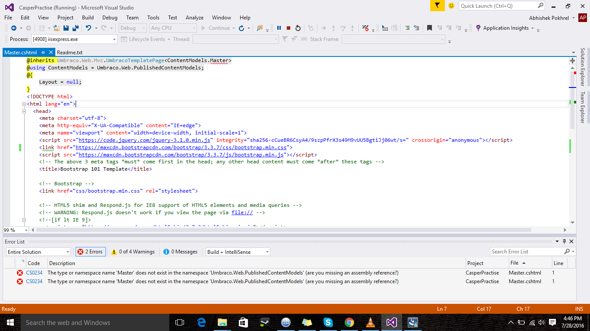Open the Debug menu
Viewport: 590px width, 331px height.
(110, 18)
